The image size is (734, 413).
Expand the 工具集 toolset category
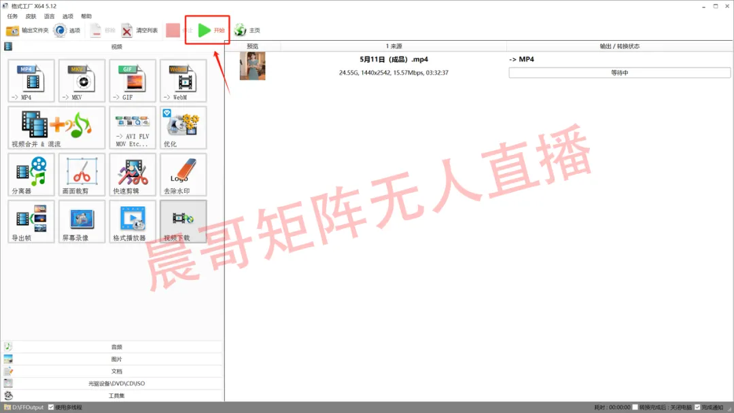pyautogui.click(x=112, y=396)
